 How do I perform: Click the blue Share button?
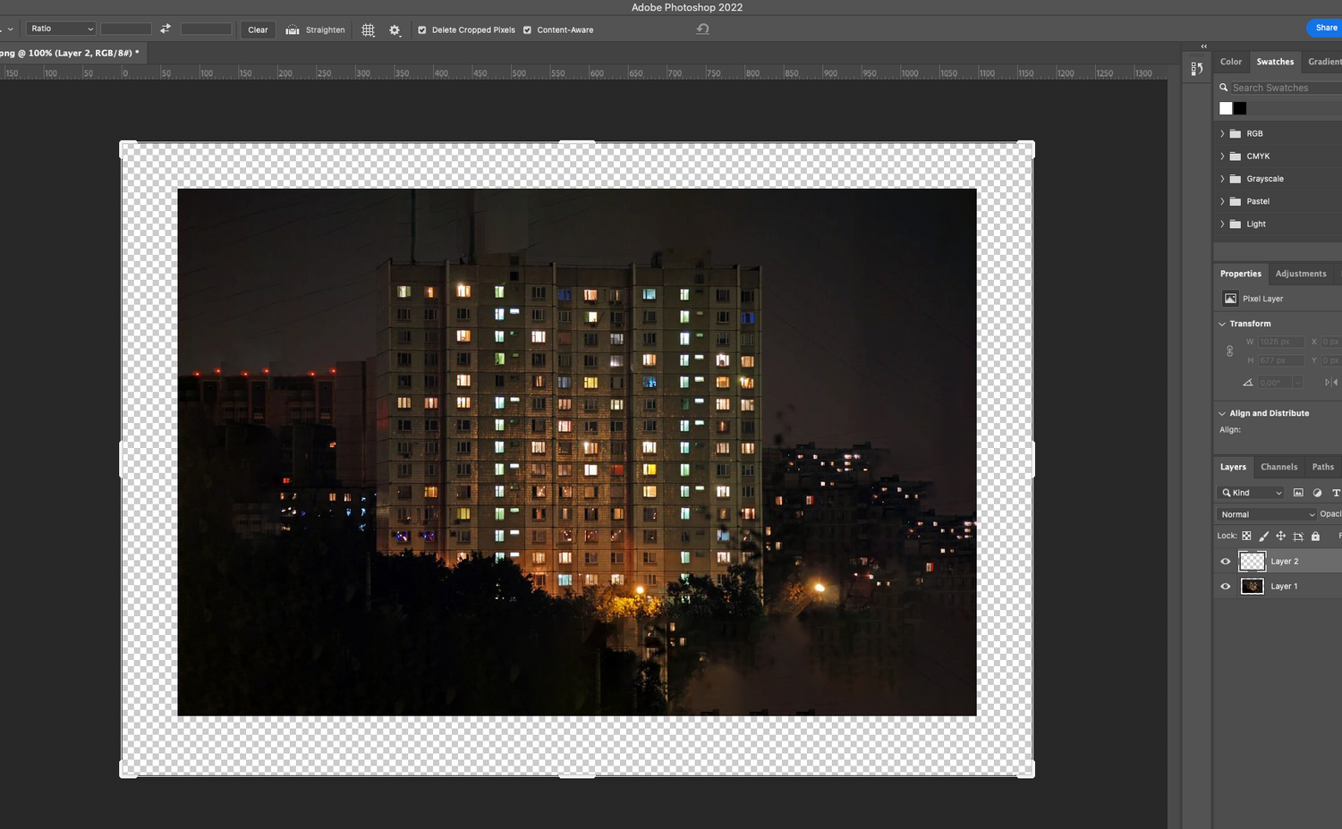[x=1325, y=28]
